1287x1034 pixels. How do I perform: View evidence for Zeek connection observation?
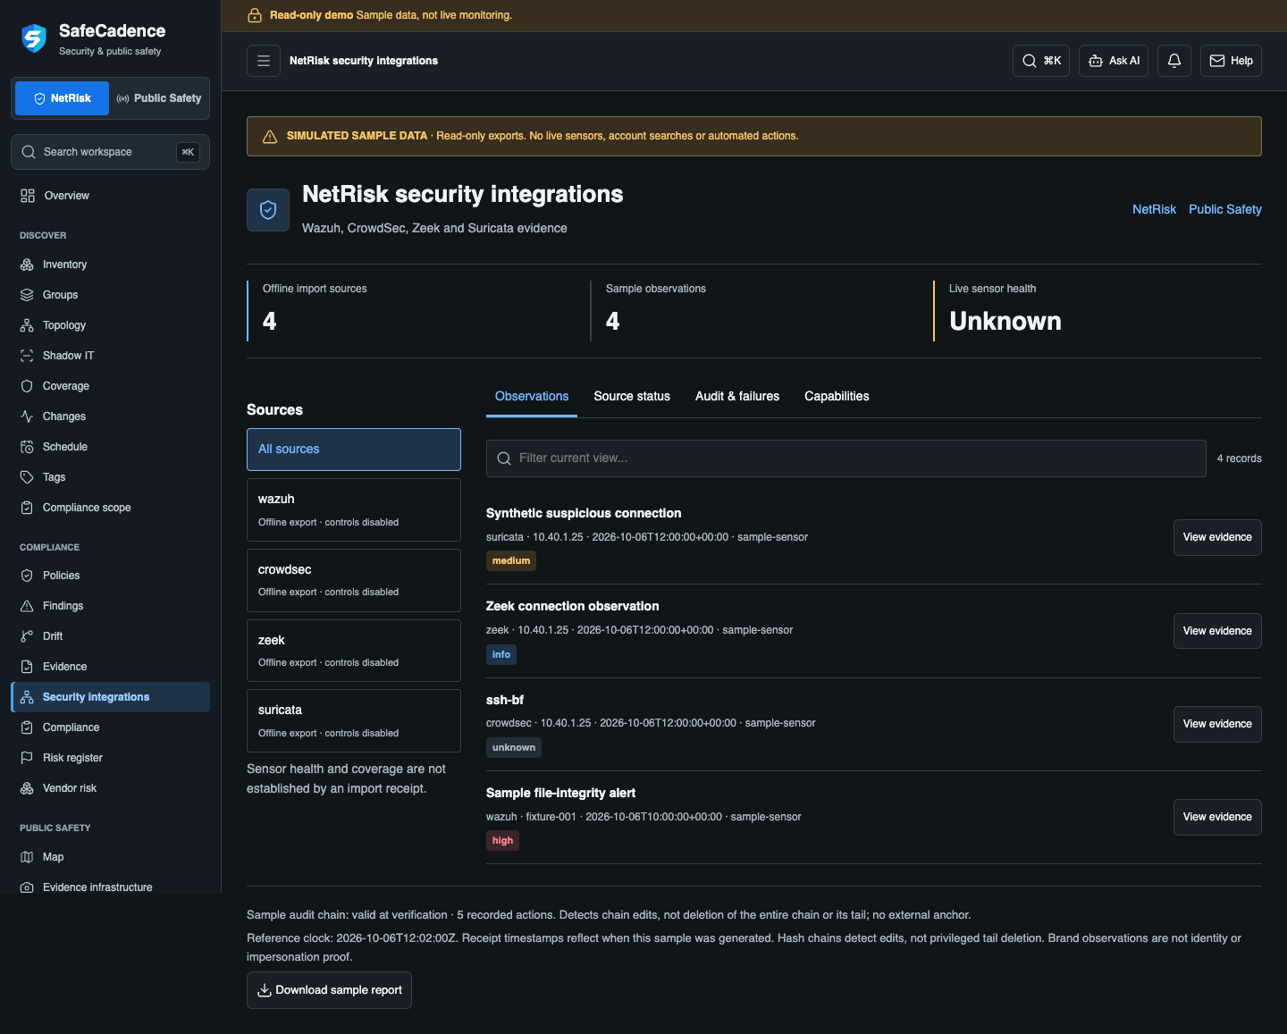pos(1217,631)
